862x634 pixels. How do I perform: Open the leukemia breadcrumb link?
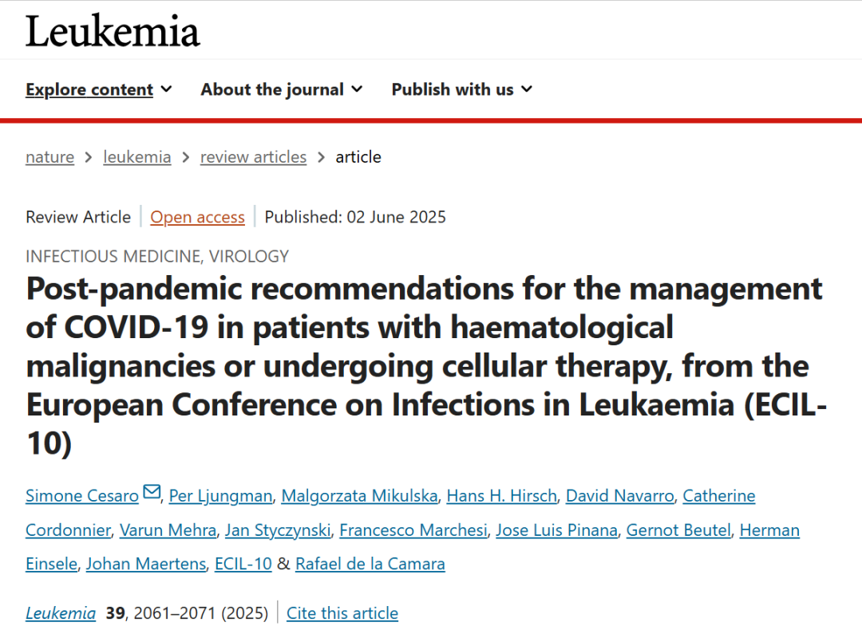point(137,157)
